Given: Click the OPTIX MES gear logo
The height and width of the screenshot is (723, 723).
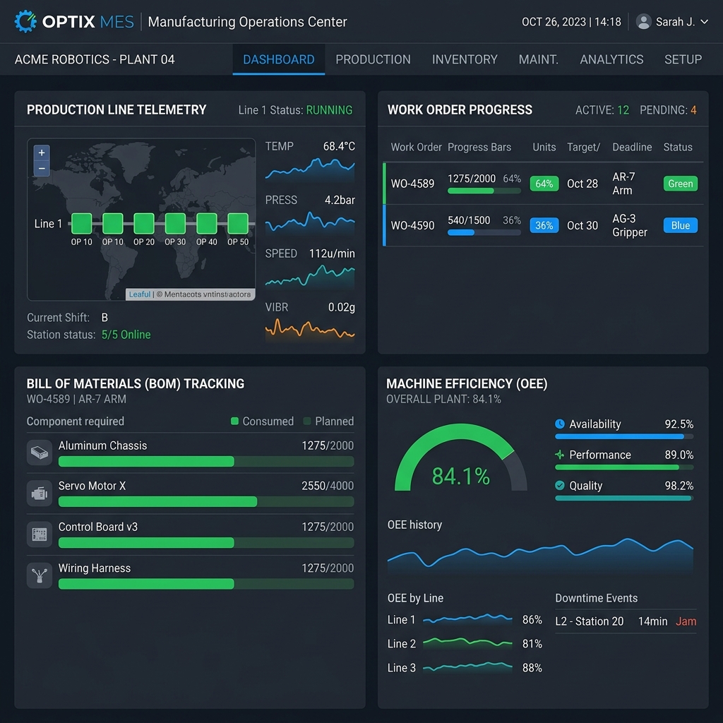Looking at the screenshot, I should (25, 21).
